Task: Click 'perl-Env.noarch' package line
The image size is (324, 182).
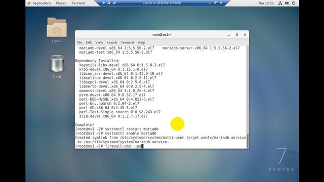Action: [109, 104]
